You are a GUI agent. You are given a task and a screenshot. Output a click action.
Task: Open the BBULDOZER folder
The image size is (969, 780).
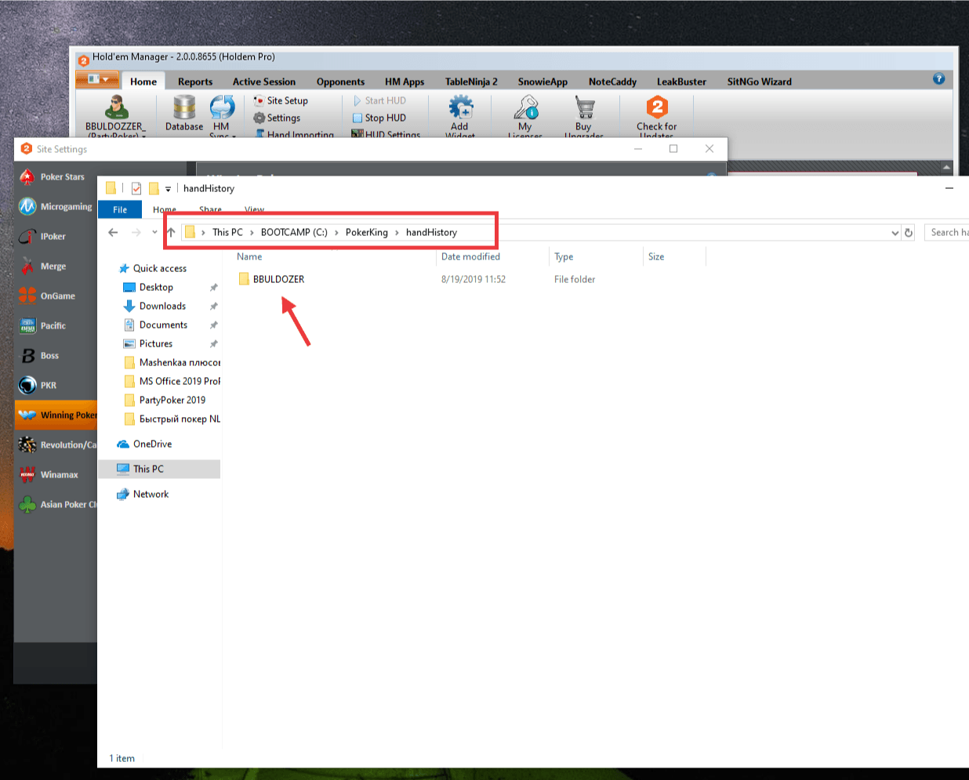(278, 279)
